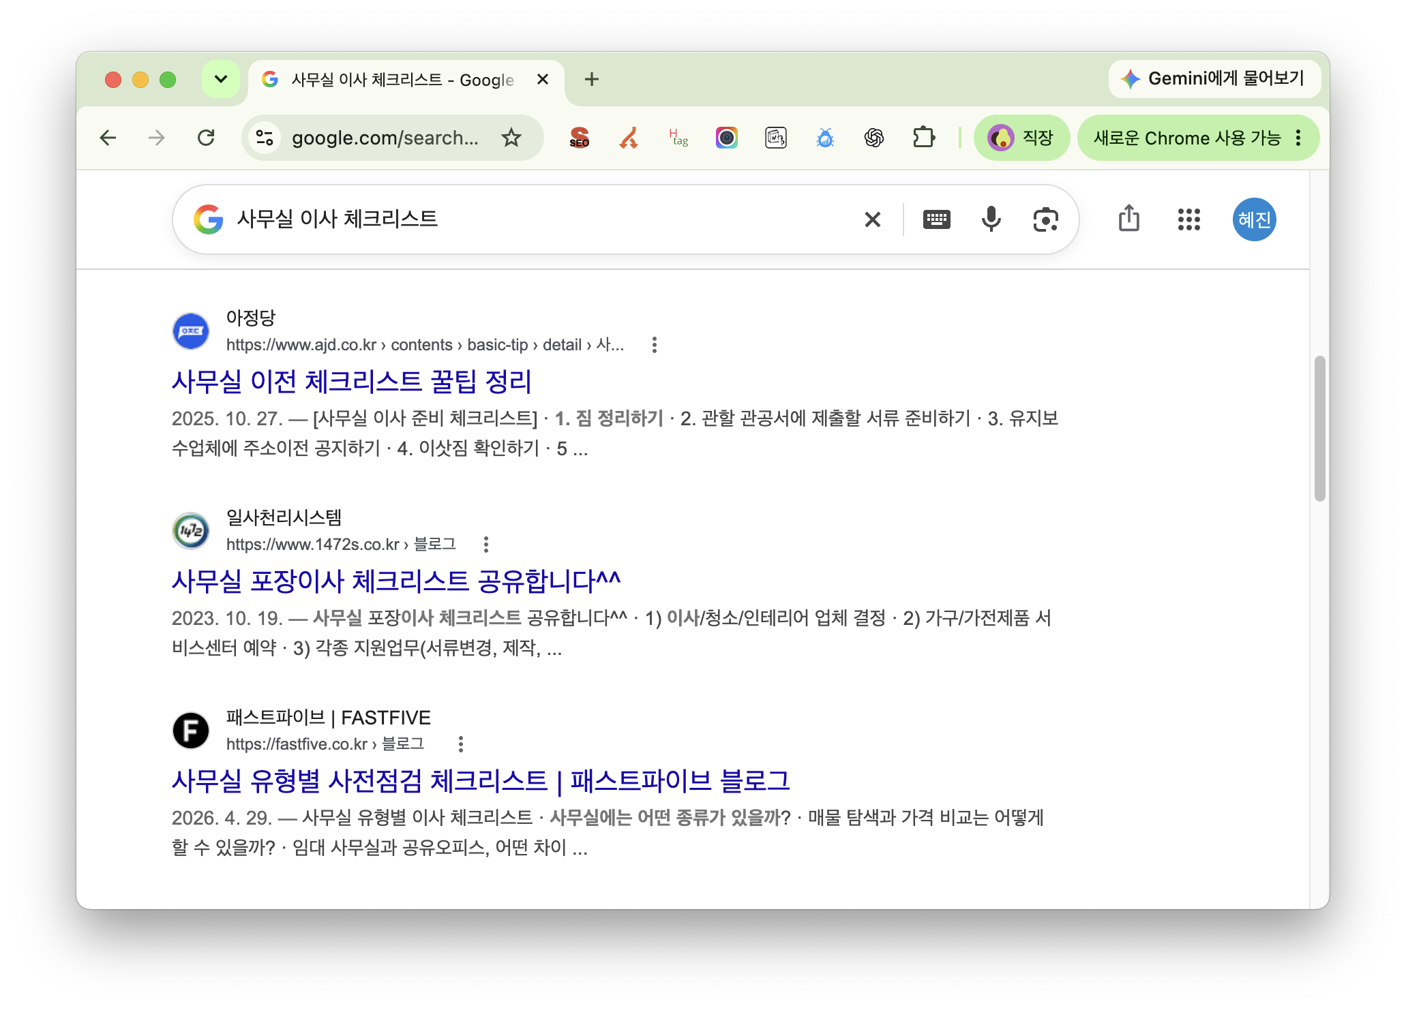1406x1010 pixels.
Task: Click the https://www.1472s.co.kr breadcrumb
Action: point(341,545)
